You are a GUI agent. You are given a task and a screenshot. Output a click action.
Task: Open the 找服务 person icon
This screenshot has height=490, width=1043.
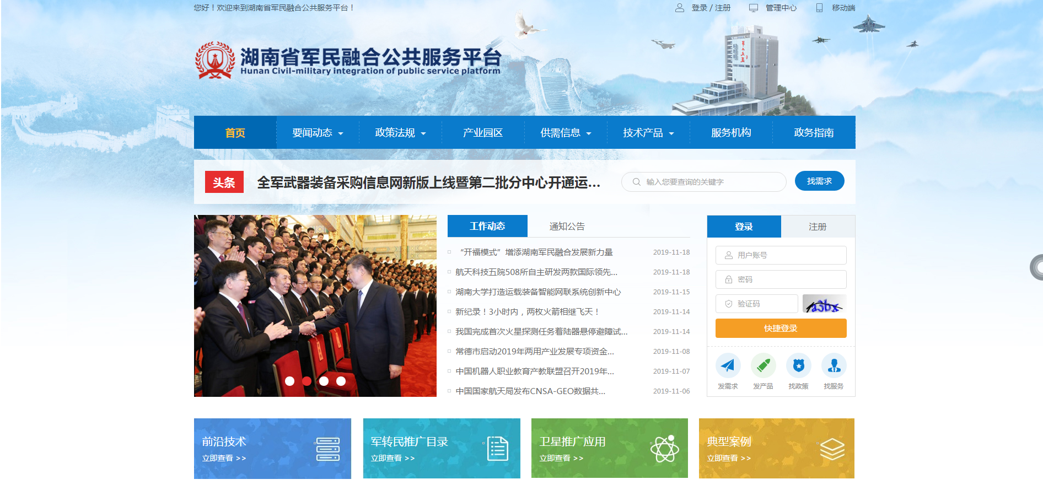pyautogui.click(x=834, y=365)
